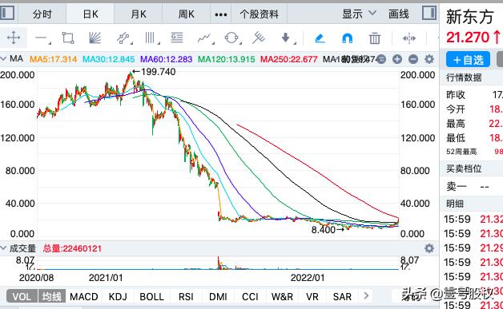The width and height of the screenshot is (503, 309).
Task: Select the vertical periodic lines tool
Action: click(151, 38)
